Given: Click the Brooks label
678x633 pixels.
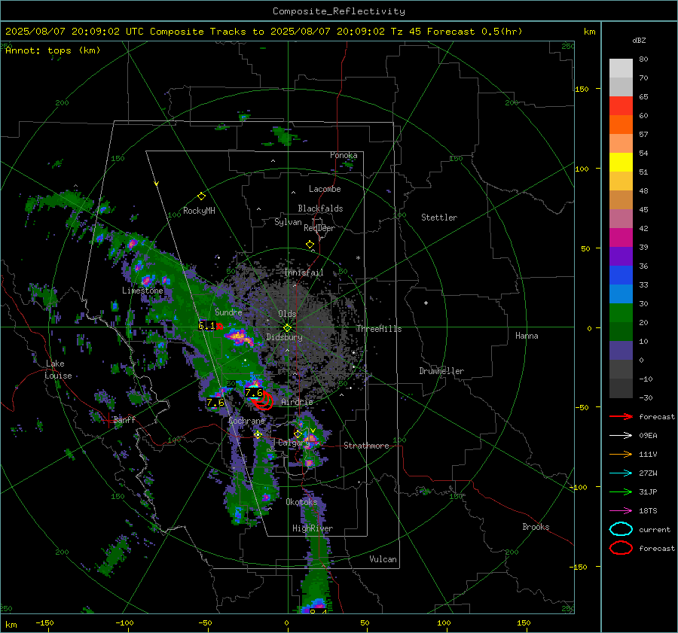Looking at the screenshot, I should click(536, 527).
